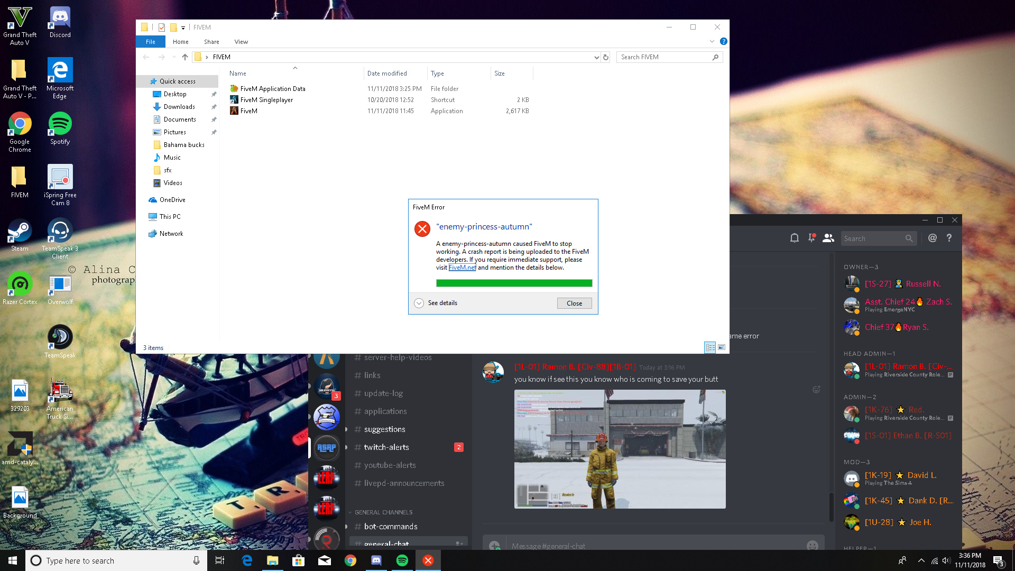Click the green progress bar in FiveM Error
1015x571 pixels.
tap(514, 283)
